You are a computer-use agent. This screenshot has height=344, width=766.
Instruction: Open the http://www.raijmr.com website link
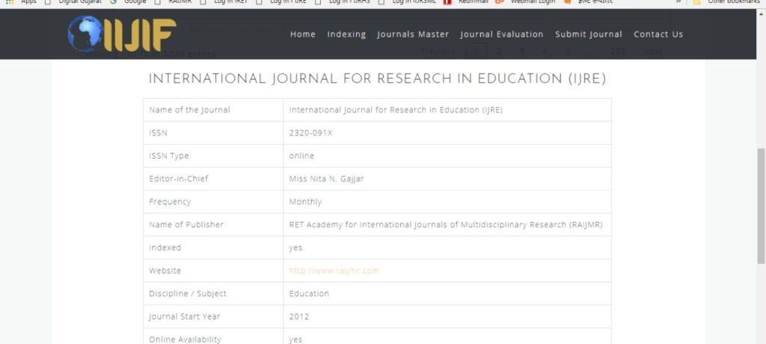pyautogui.click(x=334, y=271)
